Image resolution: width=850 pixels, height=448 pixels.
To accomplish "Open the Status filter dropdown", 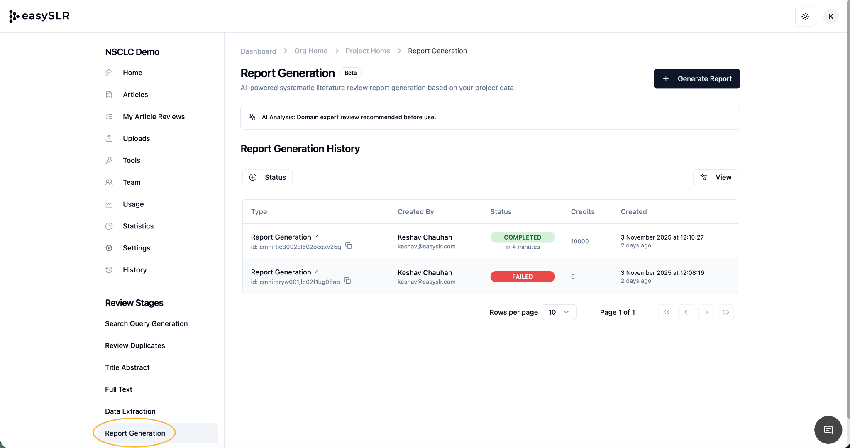I will point(268,177).
